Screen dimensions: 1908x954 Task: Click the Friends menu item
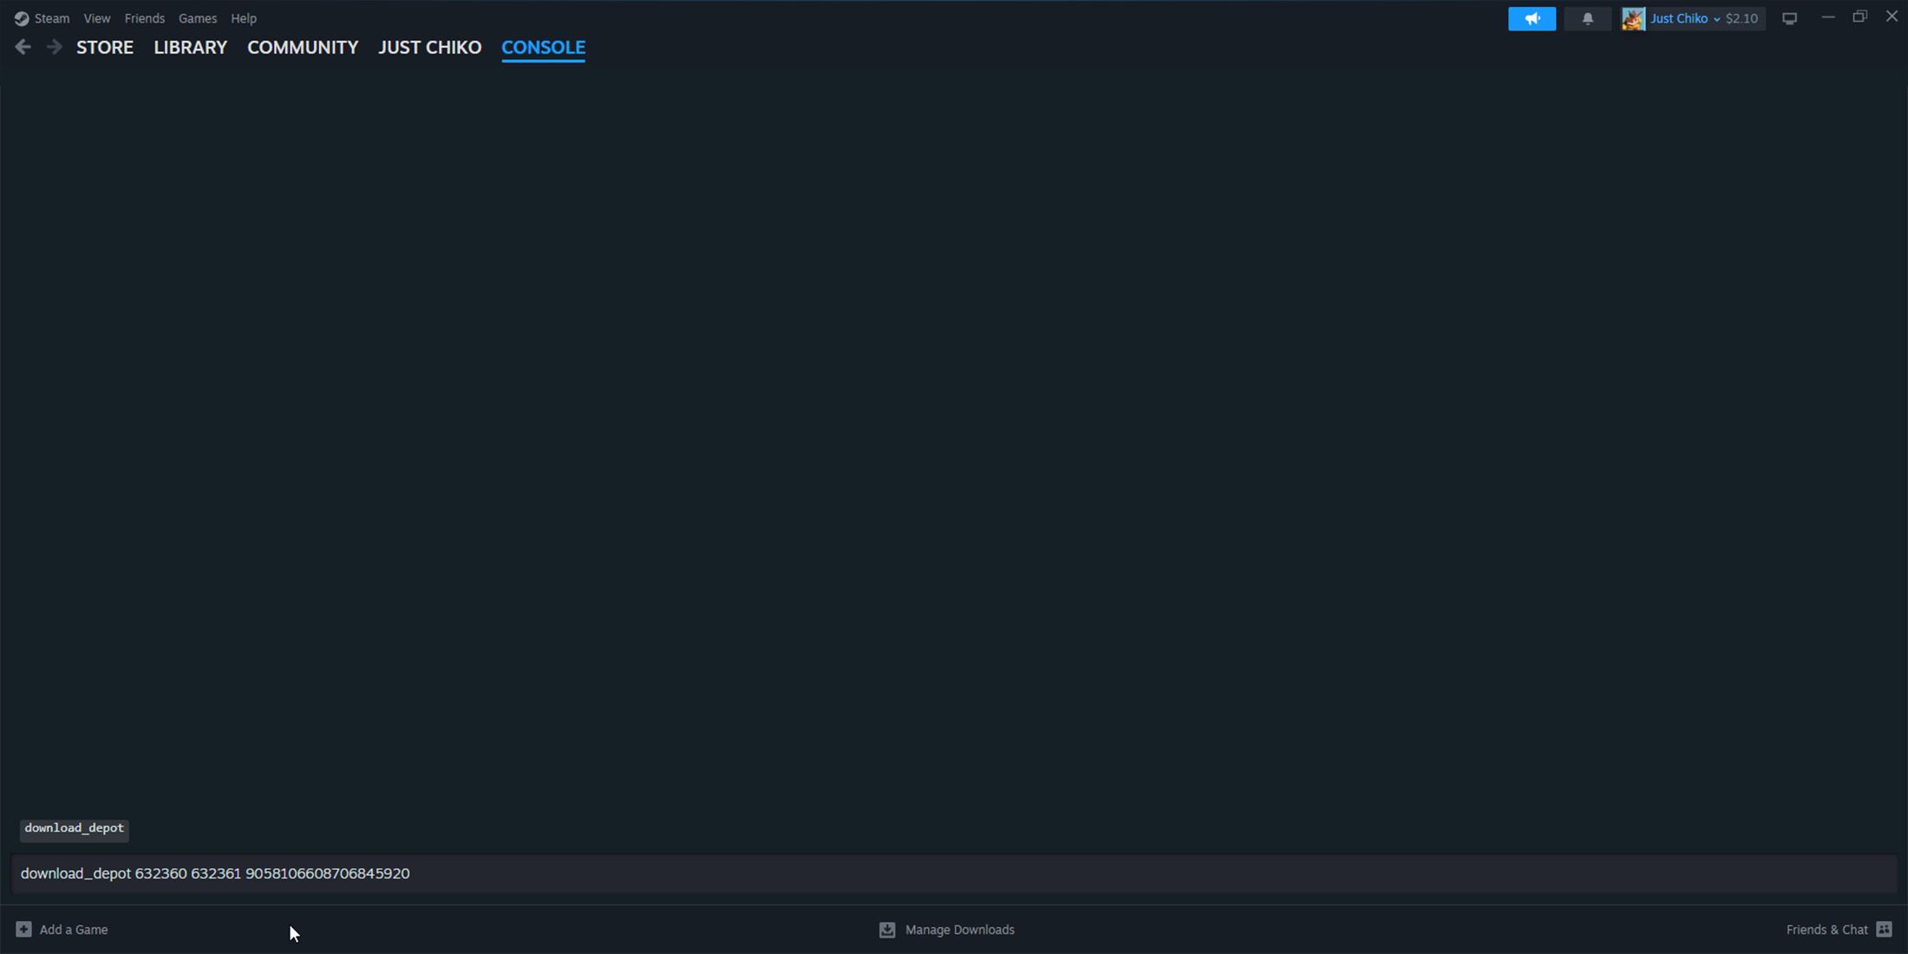point(145,17)
